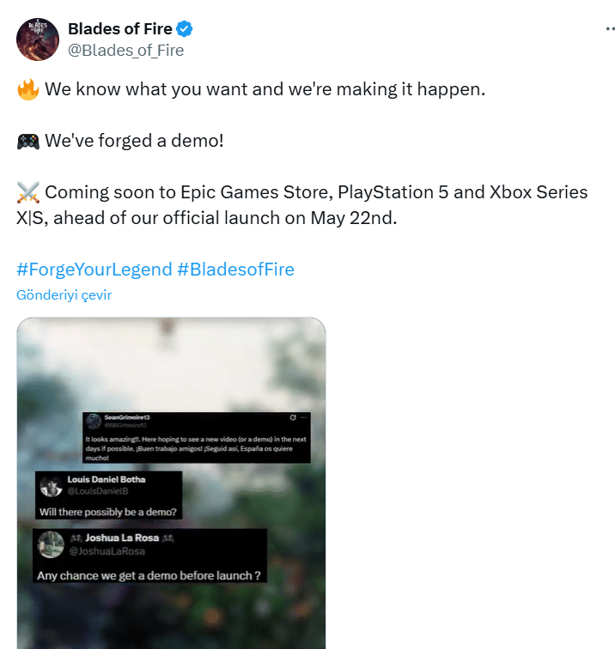Click the blue verified badge

(x=185, y=30)
